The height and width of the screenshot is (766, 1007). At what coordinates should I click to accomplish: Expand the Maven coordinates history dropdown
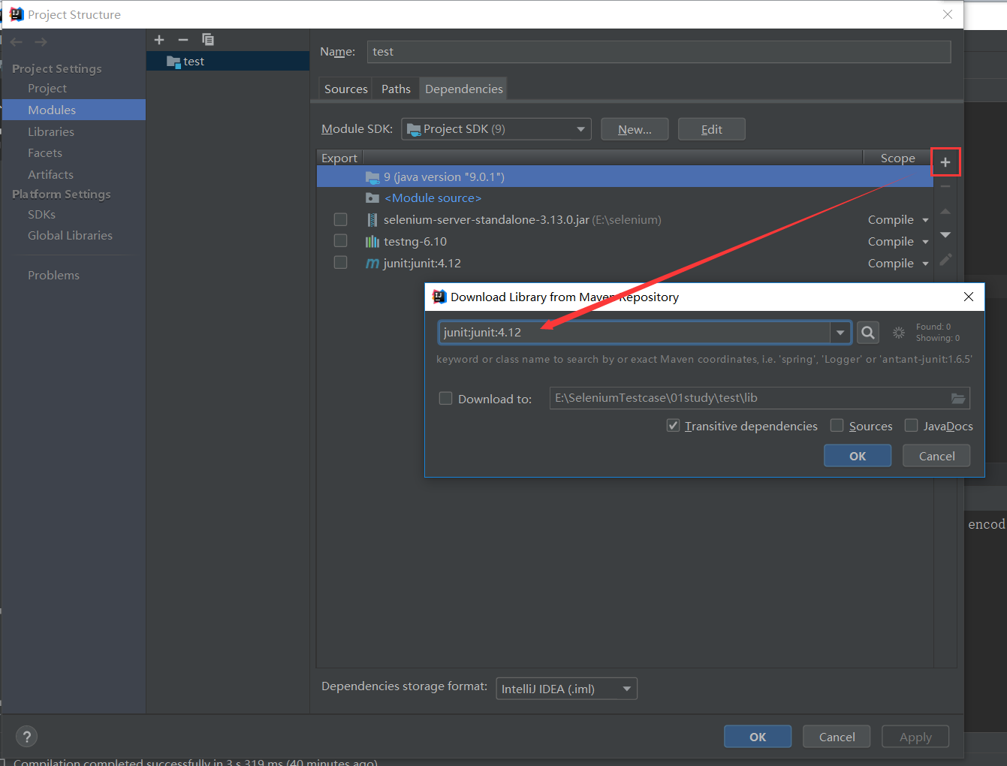click(840, 333)
